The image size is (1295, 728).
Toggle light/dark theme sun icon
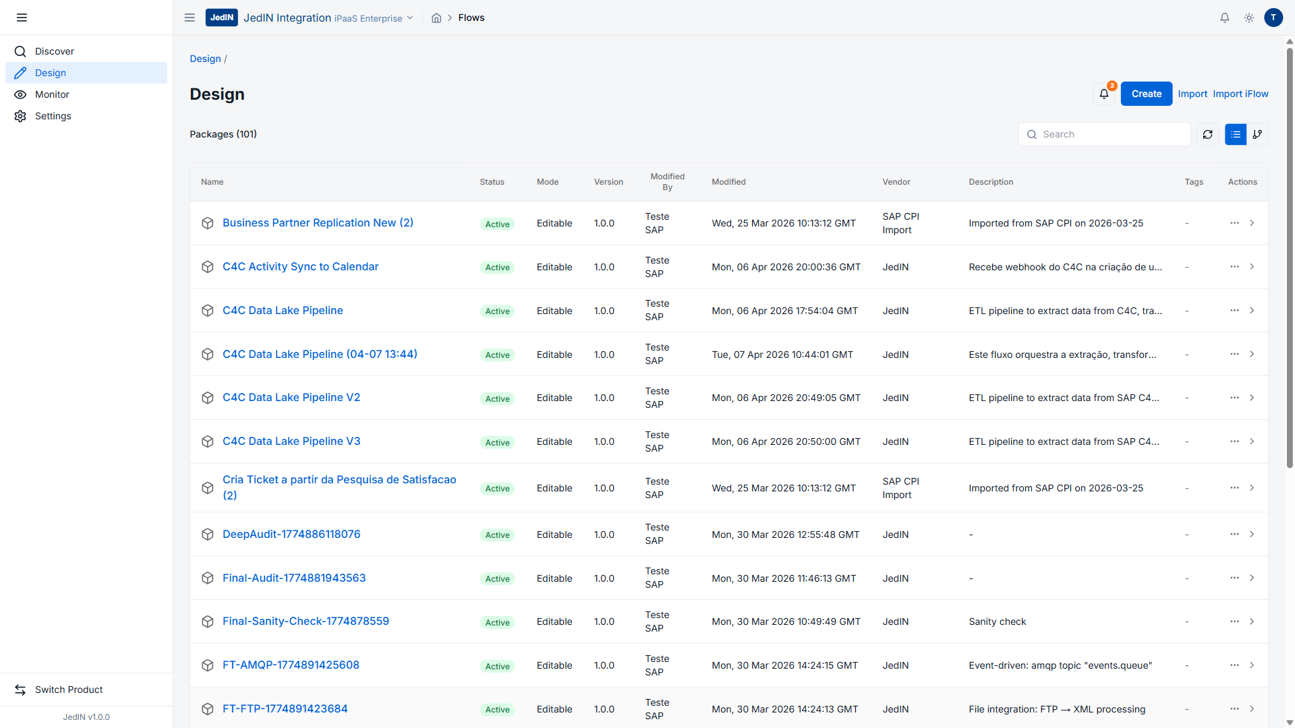click(1248, 18)
